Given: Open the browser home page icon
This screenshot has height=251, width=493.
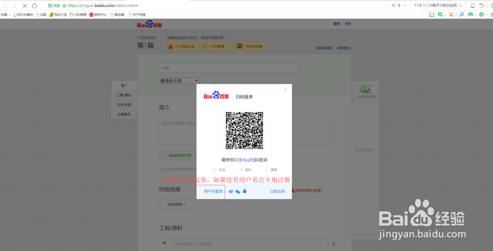Looking at the screenshot, I should pyautogui.click(x=35, y=5).
